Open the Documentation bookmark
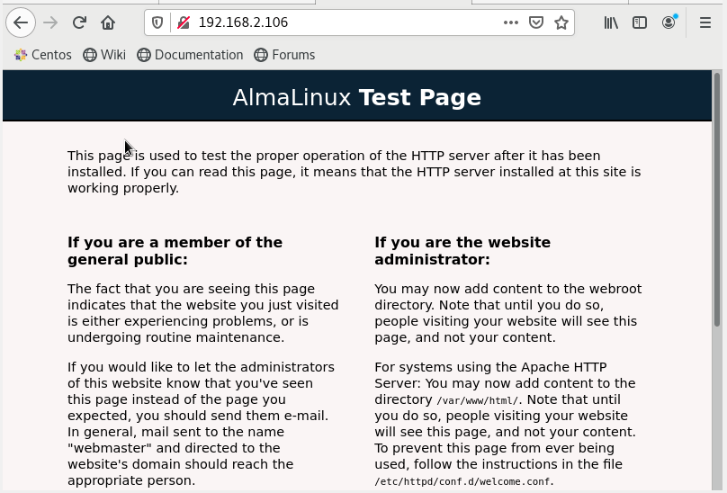The height and width of the screenshot is (493, 727). [190, 55]
